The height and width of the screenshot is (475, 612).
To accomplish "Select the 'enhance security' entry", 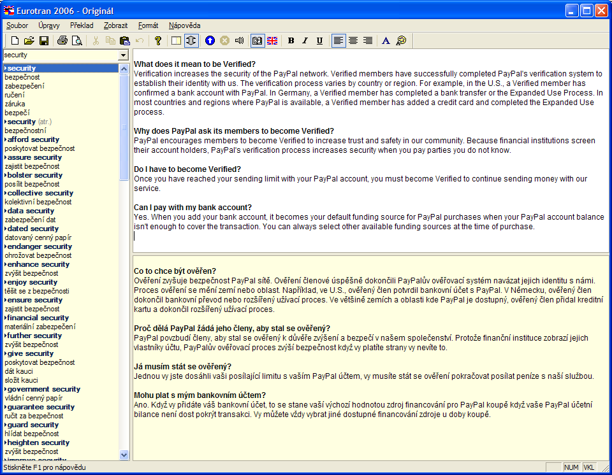I will [38, 264].
